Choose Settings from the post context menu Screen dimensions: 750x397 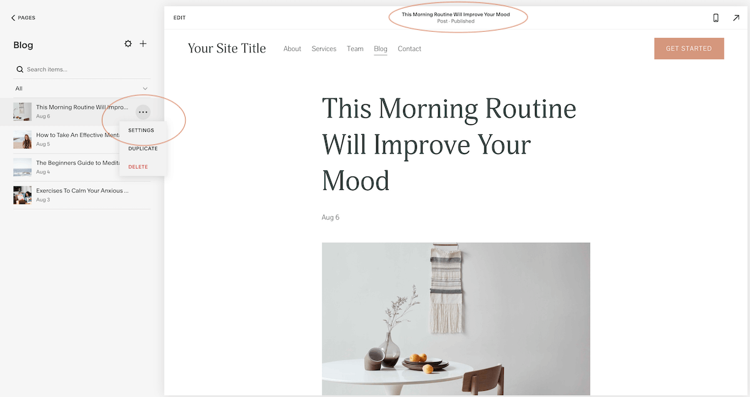tap(142, 130)
